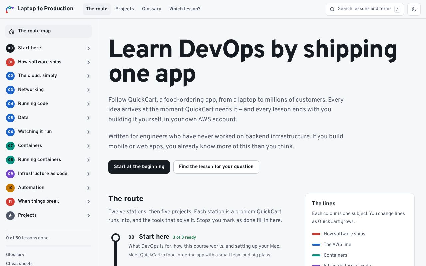Open The route tab in top navigation
426x266 pixels.
pyautogui.click(x=97, y=9)
